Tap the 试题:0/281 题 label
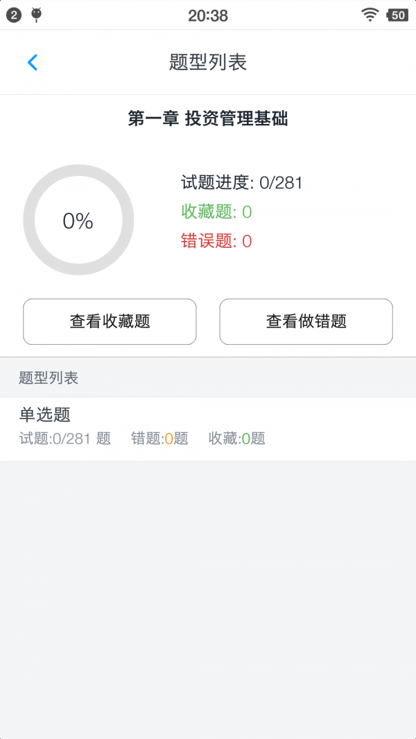This screenshot has width=416, height=739. point(65,438)
